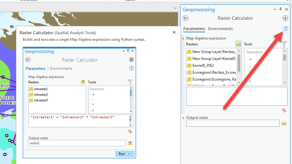
Task: Clear expression with the eraser icon in pane
Action: (284, 110)
